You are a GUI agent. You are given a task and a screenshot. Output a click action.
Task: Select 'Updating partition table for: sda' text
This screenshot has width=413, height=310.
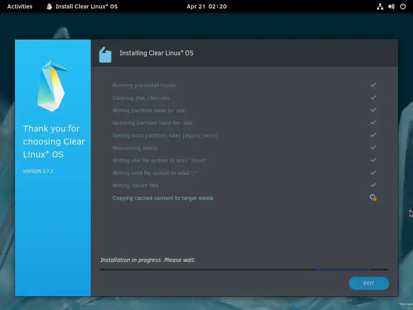pos(152,123)
